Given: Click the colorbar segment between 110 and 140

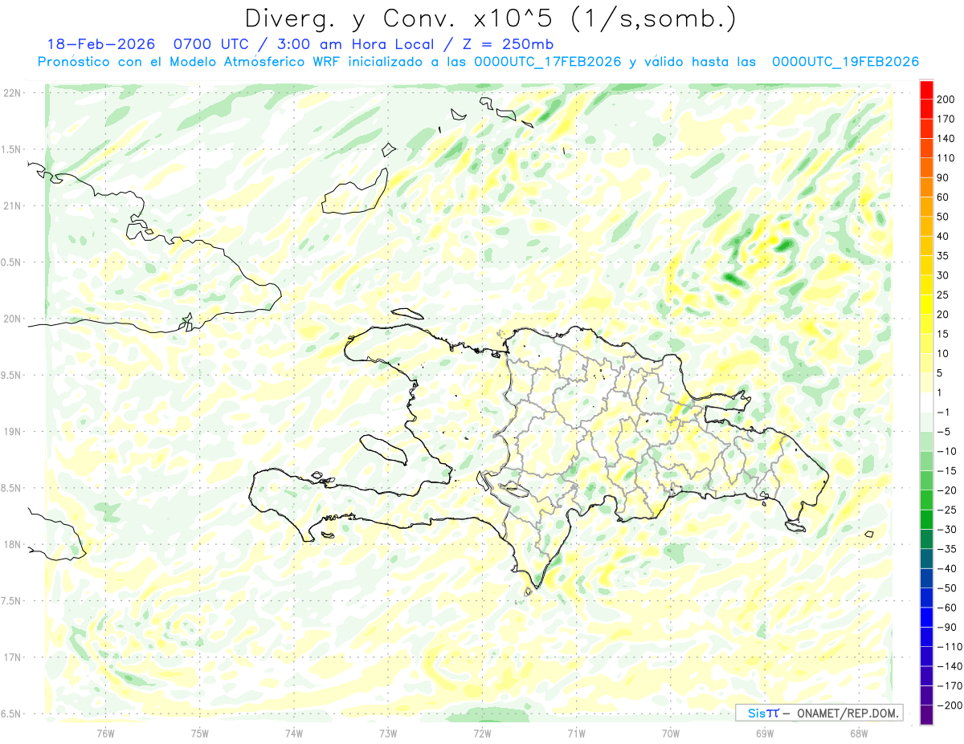Looking at the screenshot, I should point(926,148).
